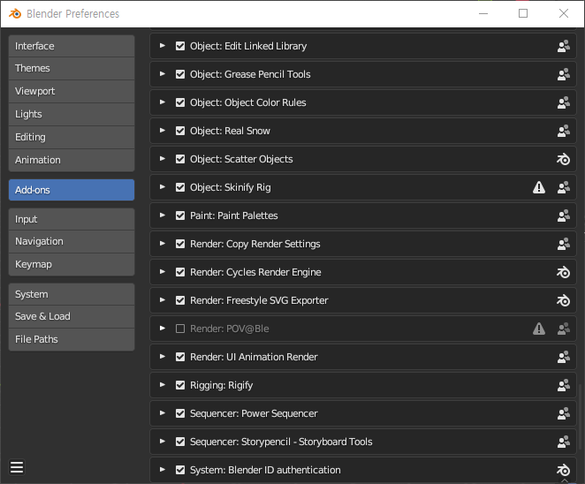Toggle the Skinify Rig add-on checkbox
The height and width of the screenshot is (484, 585).
coord(180,187)
